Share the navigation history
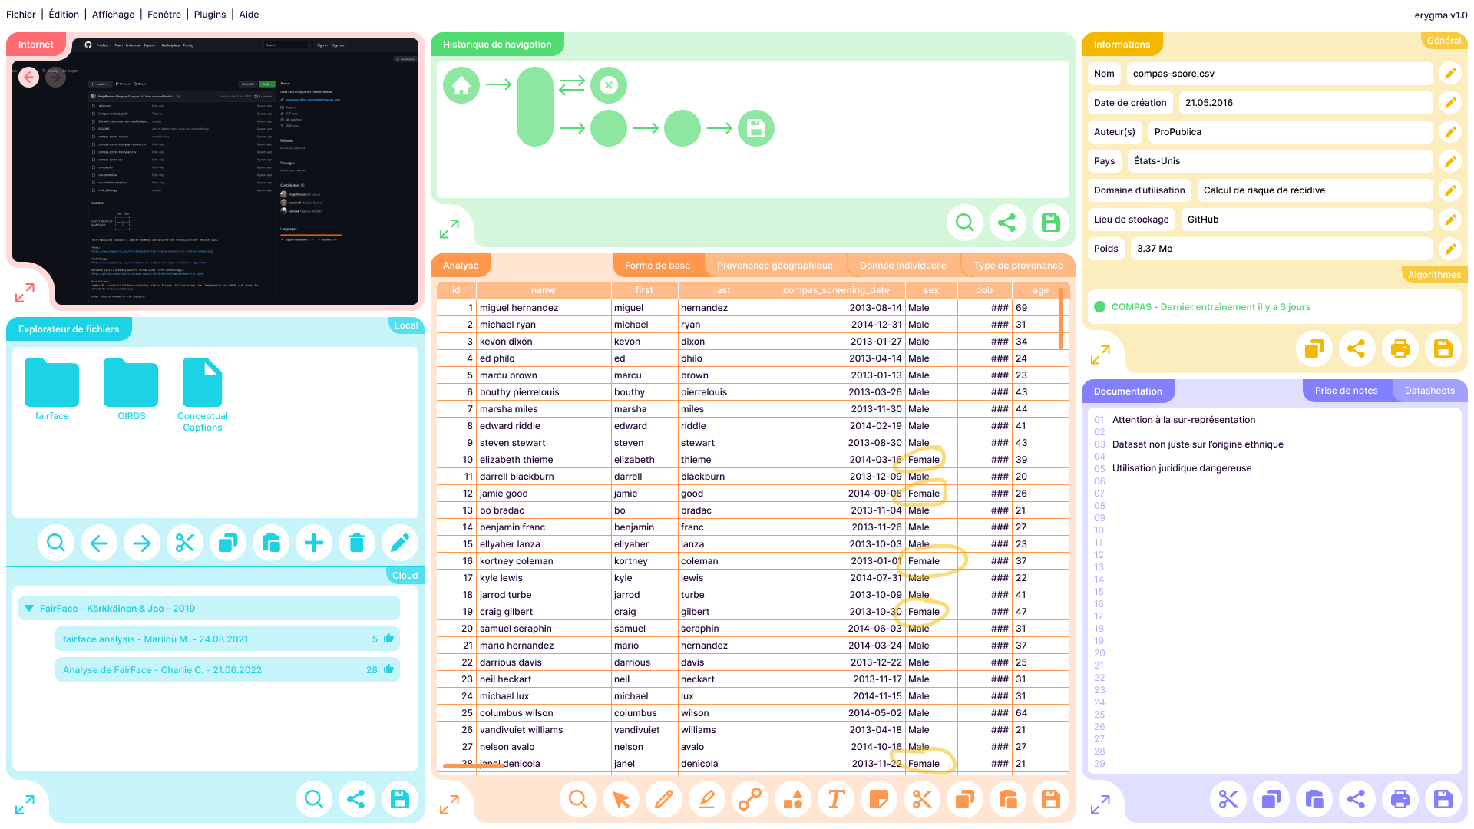This screenshot has height=829, width=1474. tap(1008, 223)
